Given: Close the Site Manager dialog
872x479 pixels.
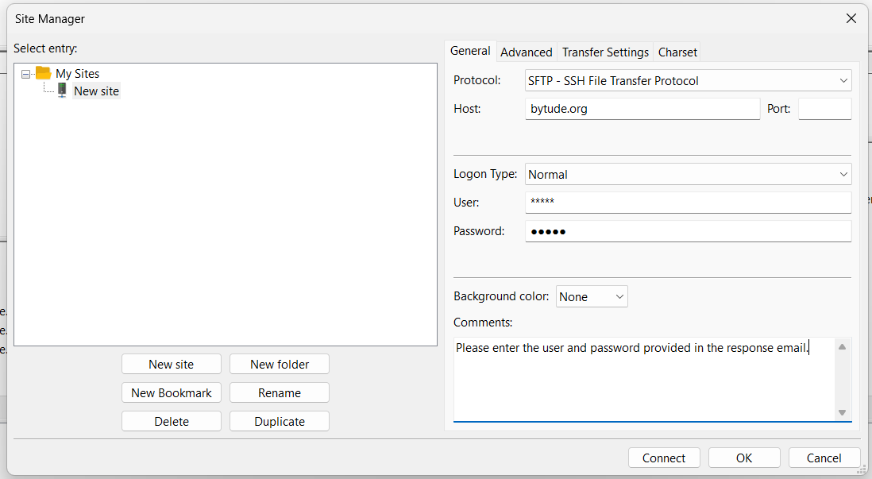Looking at the screenshot, I should (x=851, y=18).
